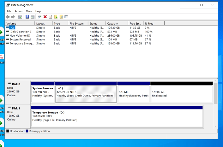Sort by the File System column header
The width and height of the screenshot is (223, 147).
(78, 23)
